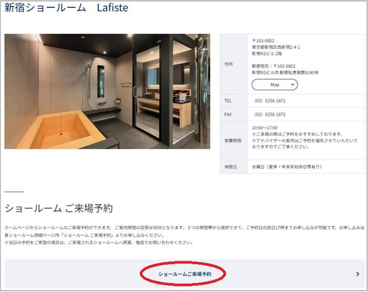Click the 新宿NSビル内 mailbox address line
The width and height of the screenshot is (368, 292).
285,72
